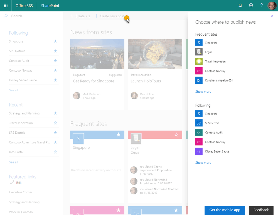Click the SharePoint header title
The image size is (278, 215).
click(50, 6)
